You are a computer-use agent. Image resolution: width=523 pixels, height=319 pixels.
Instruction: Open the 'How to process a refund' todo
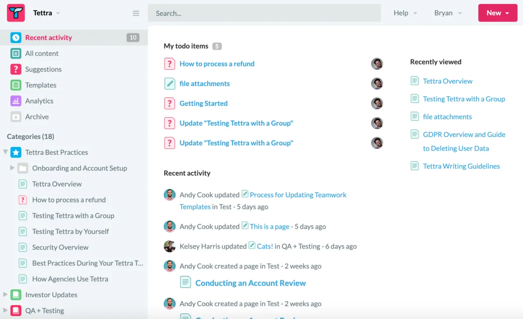(x=217, y=64)
